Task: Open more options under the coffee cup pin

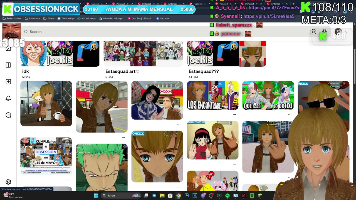Action: (68, 131)
